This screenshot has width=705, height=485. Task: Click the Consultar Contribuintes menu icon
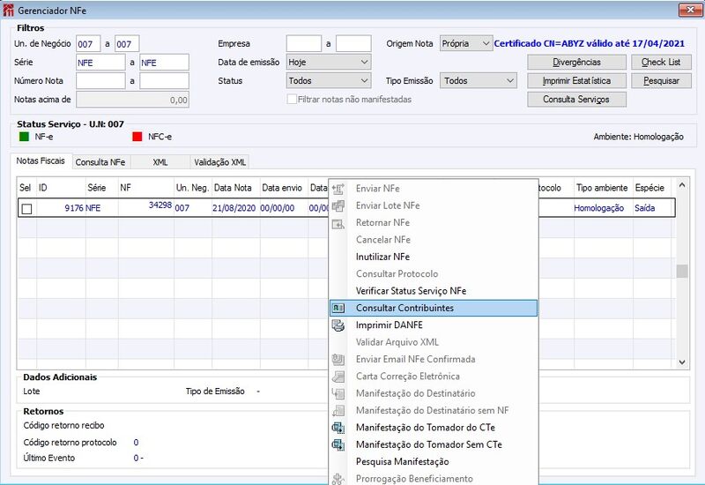(x=338, y=308)
